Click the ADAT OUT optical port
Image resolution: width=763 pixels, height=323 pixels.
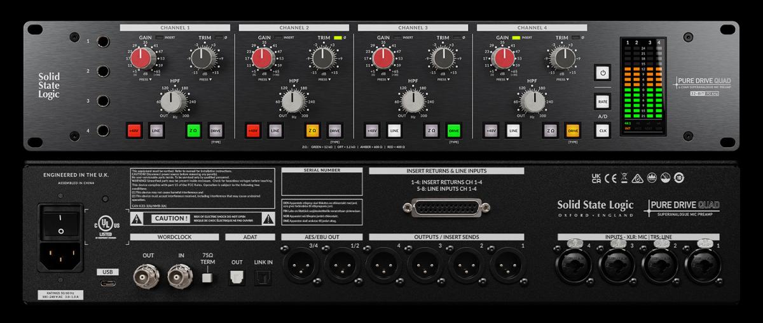237,275
